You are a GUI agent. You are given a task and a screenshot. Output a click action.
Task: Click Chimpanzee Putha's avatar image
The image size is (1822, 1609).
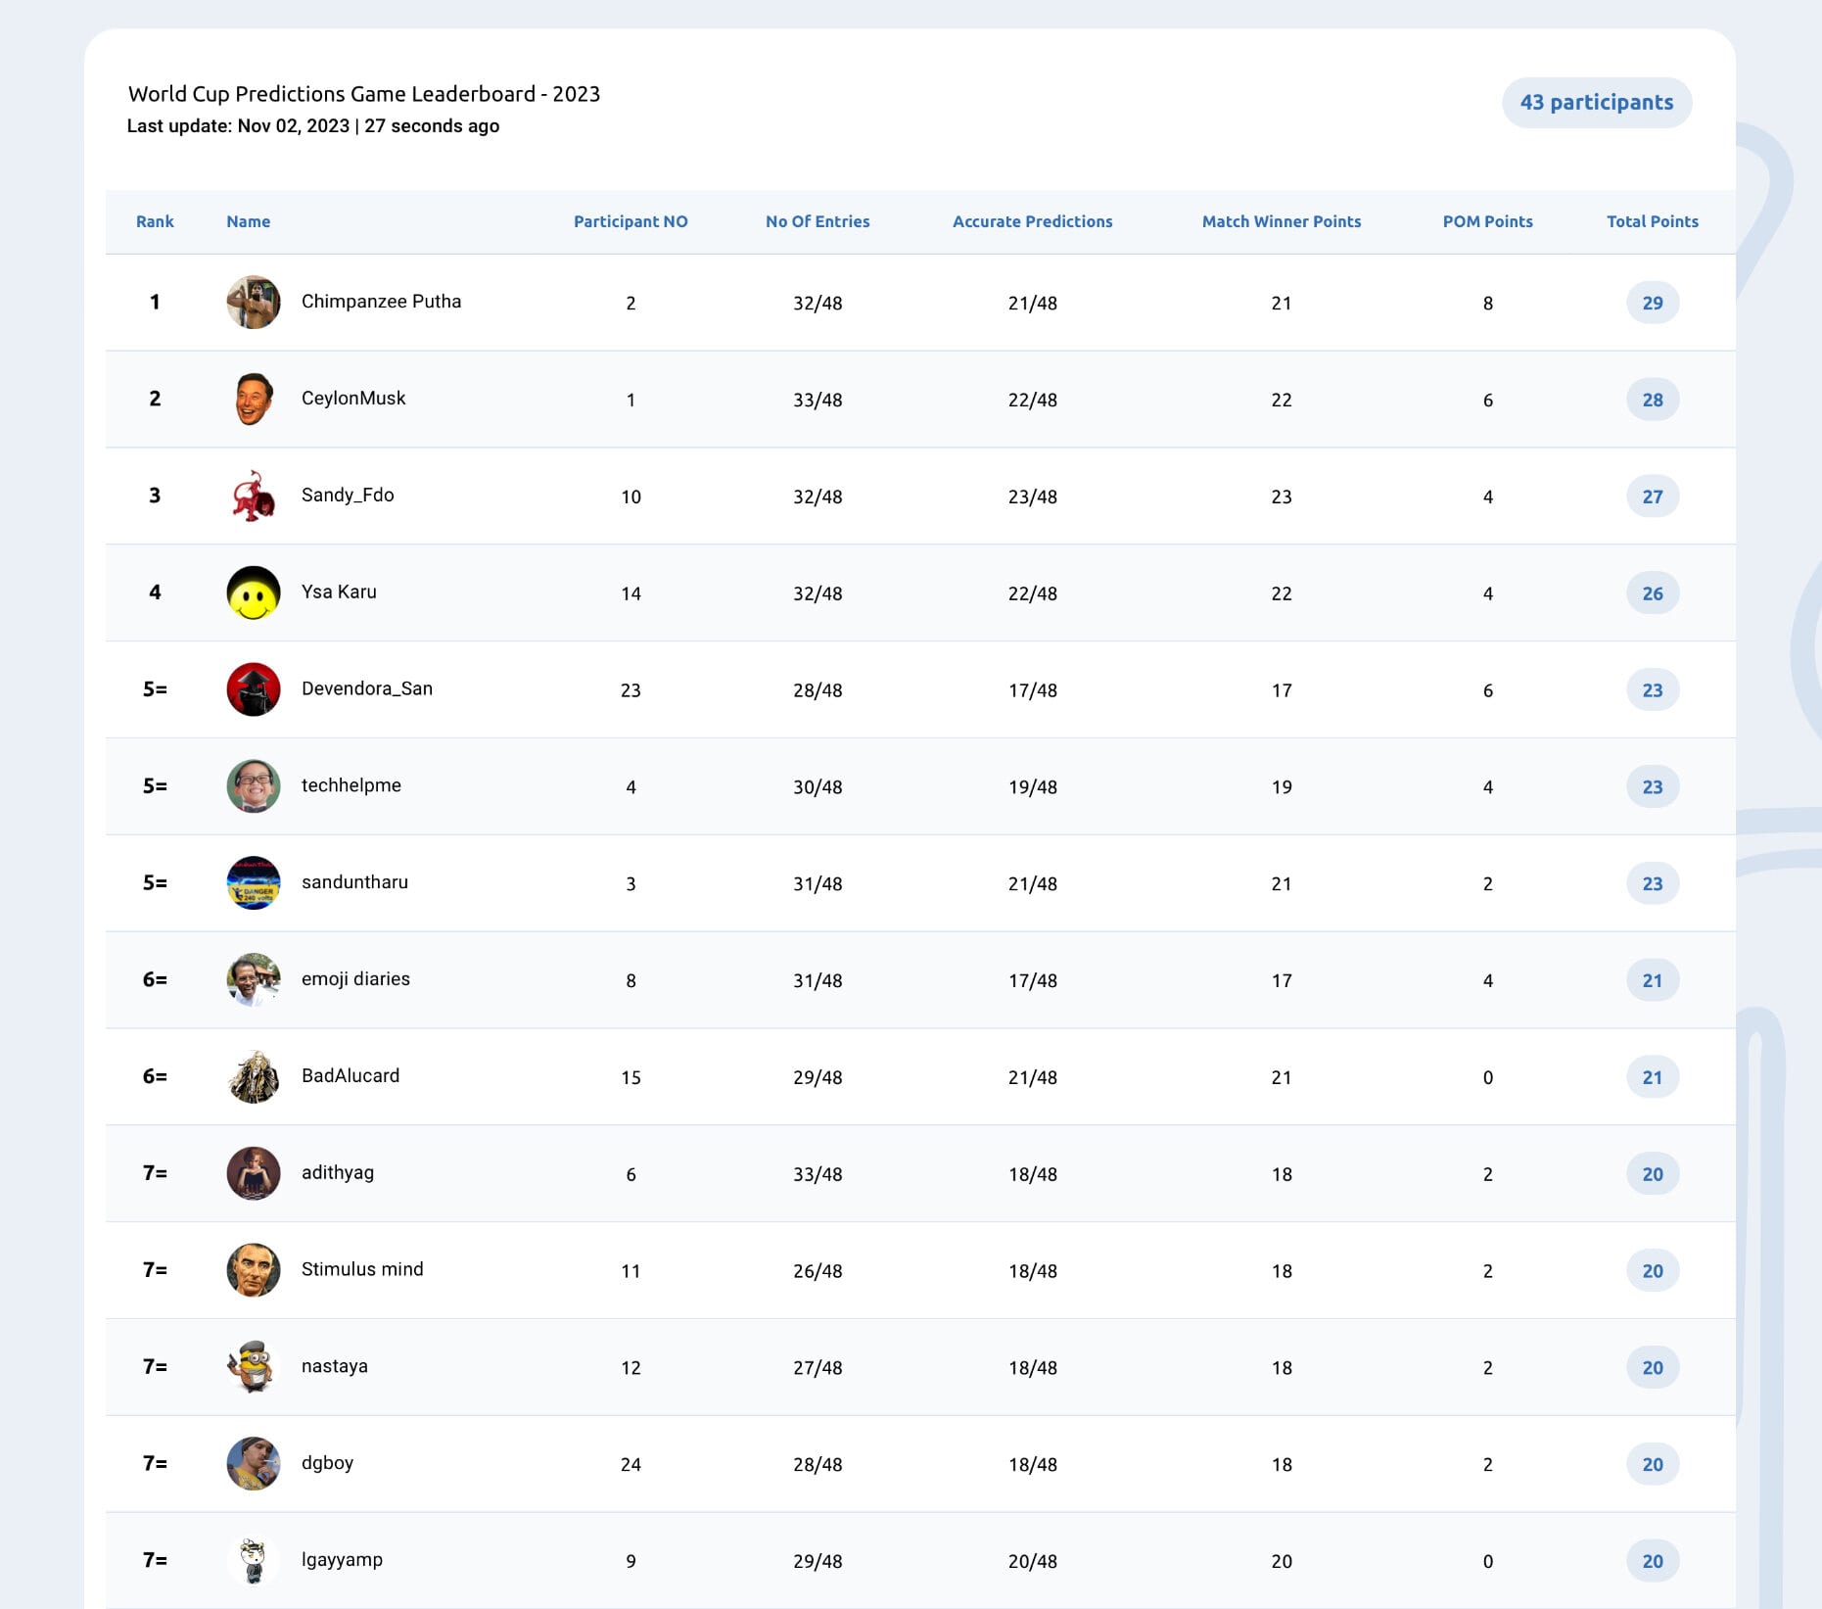tap(254, 302)
